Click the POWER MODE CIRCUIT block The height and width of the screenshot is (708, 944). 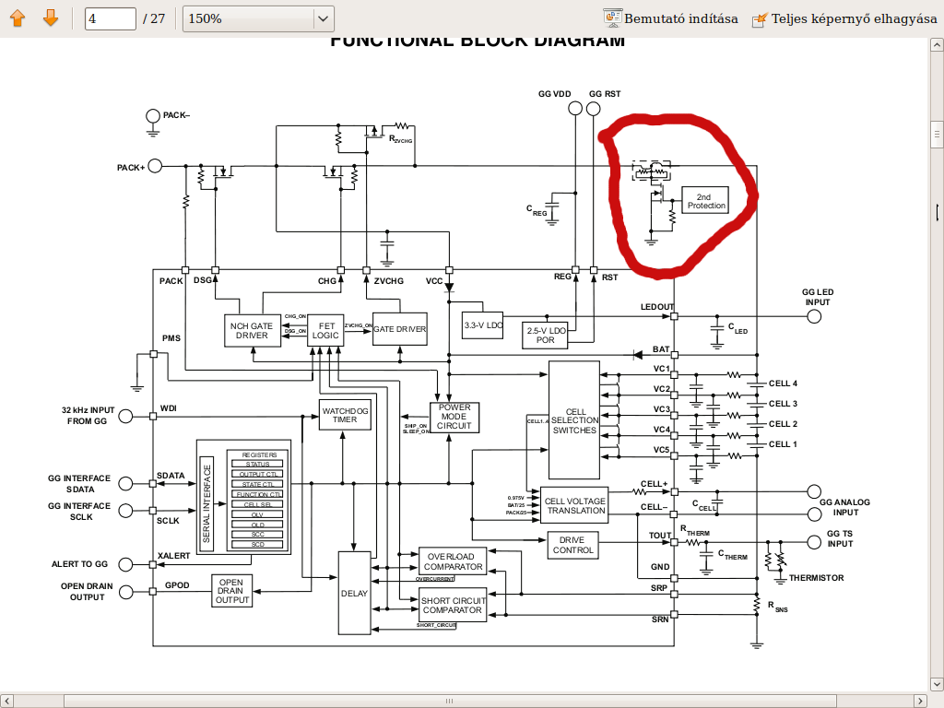point(454,417)
